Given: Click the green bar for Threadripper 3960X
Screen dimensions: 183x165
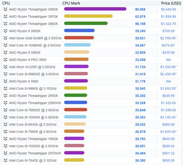Looking at the screenshot, I should 86,23.
